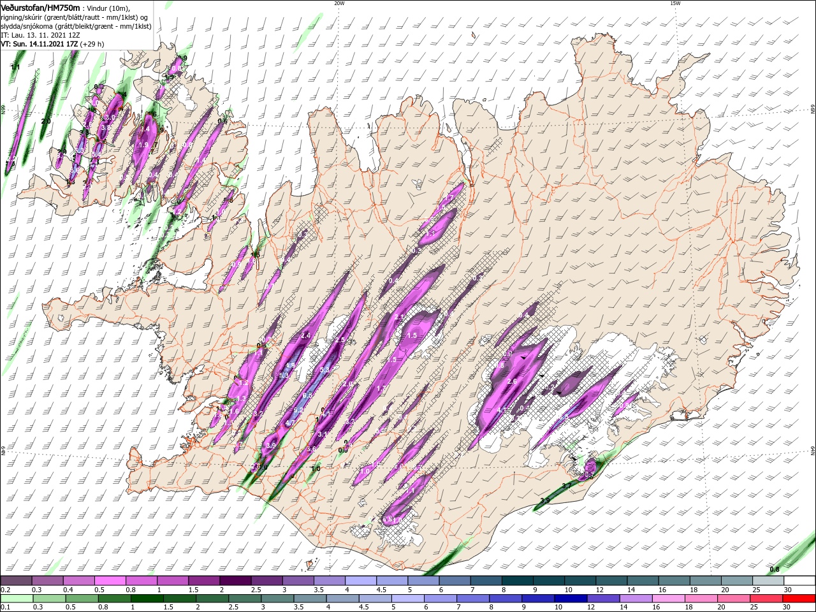Pick the darkest green swatch in lower legend row
816x612 pixels.
click(147, 599)
